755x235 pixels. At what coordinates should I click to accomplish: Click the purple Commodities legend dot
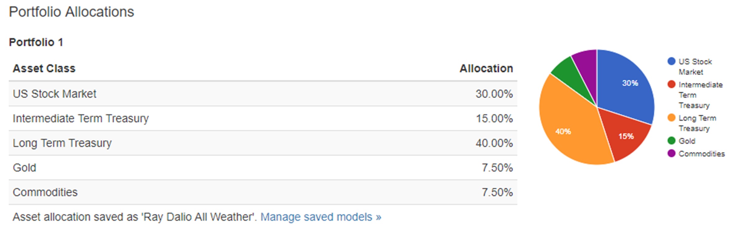click(671, 154)
